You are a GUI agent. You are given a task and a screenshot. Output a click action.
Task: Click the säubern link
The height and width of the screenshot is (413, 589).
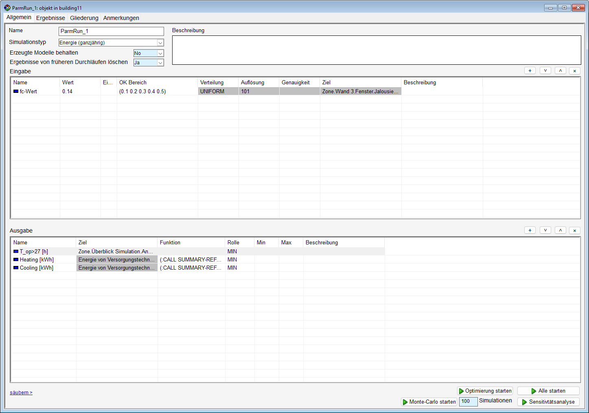[x=21, y=393]
